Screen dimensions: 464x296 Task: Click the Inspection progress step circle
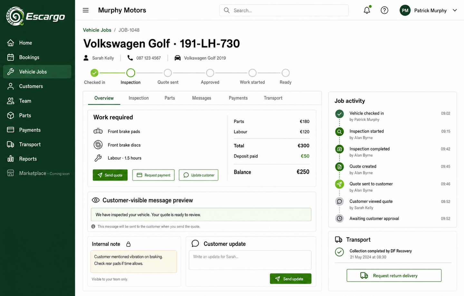[x=130, y=73]
